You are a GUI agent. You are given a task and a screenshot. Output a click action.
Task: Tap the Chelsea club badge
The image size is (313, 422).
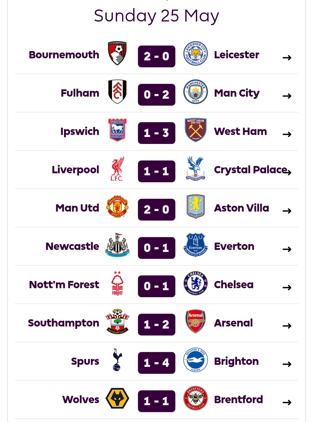196,284
